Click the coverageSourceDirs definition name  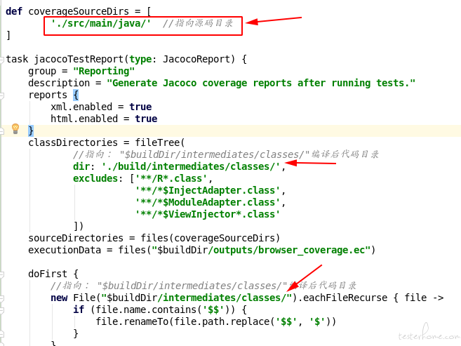click(79, 11)
